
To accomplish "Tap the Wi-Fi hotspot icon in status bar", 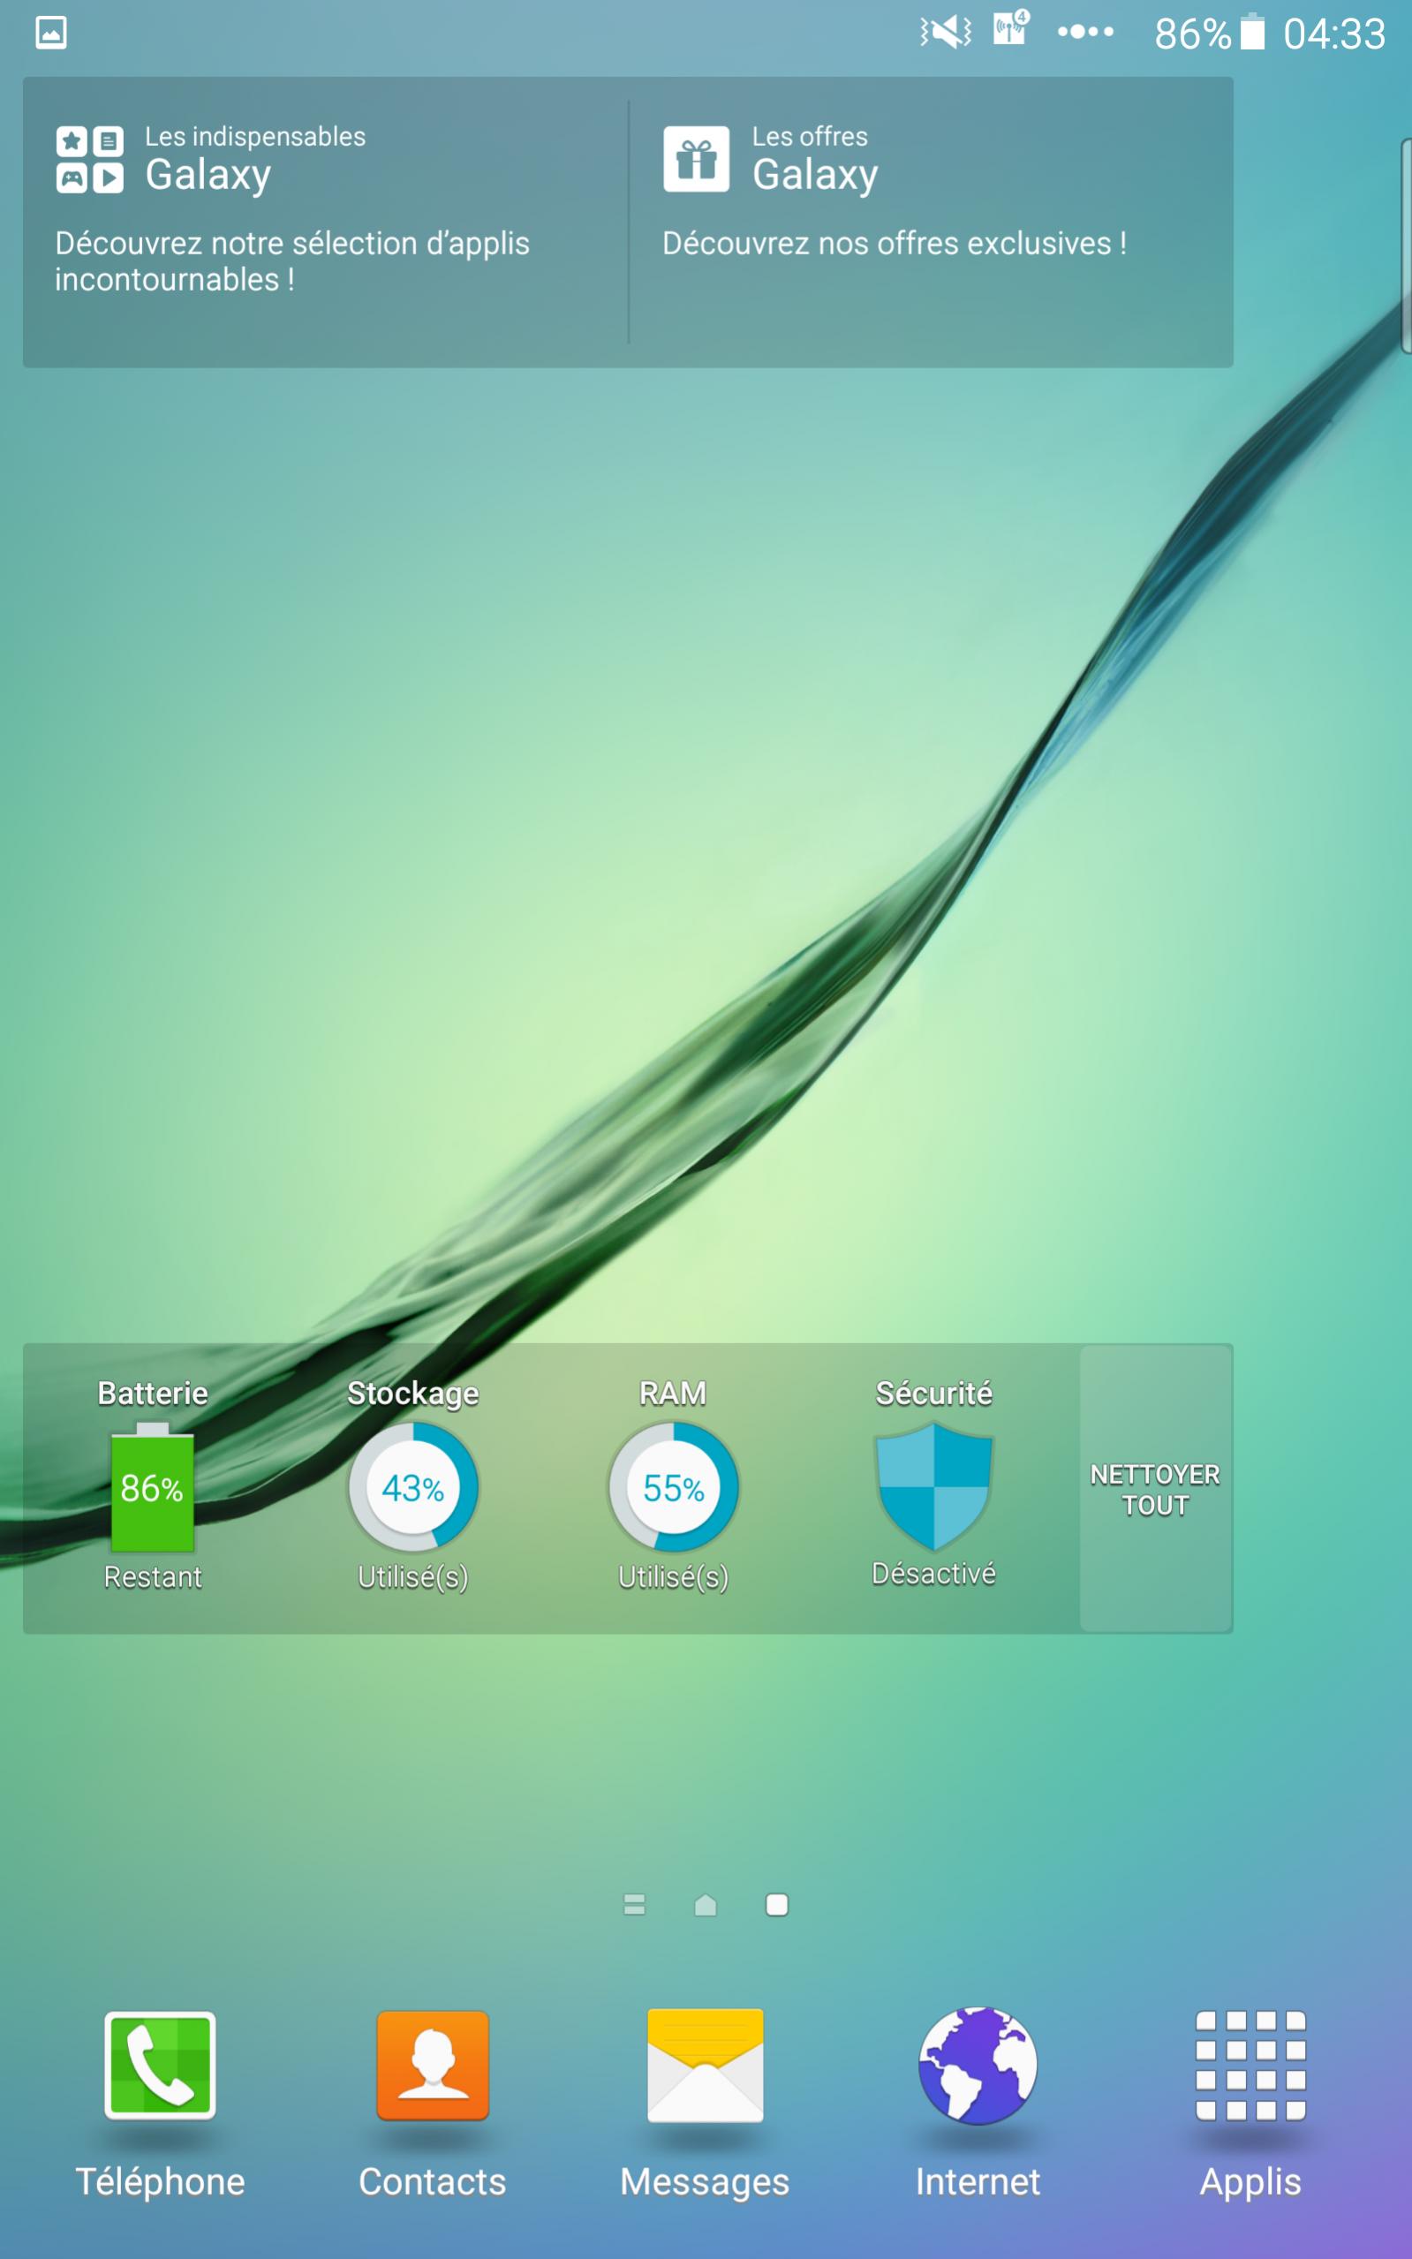I will [1011, 28].
